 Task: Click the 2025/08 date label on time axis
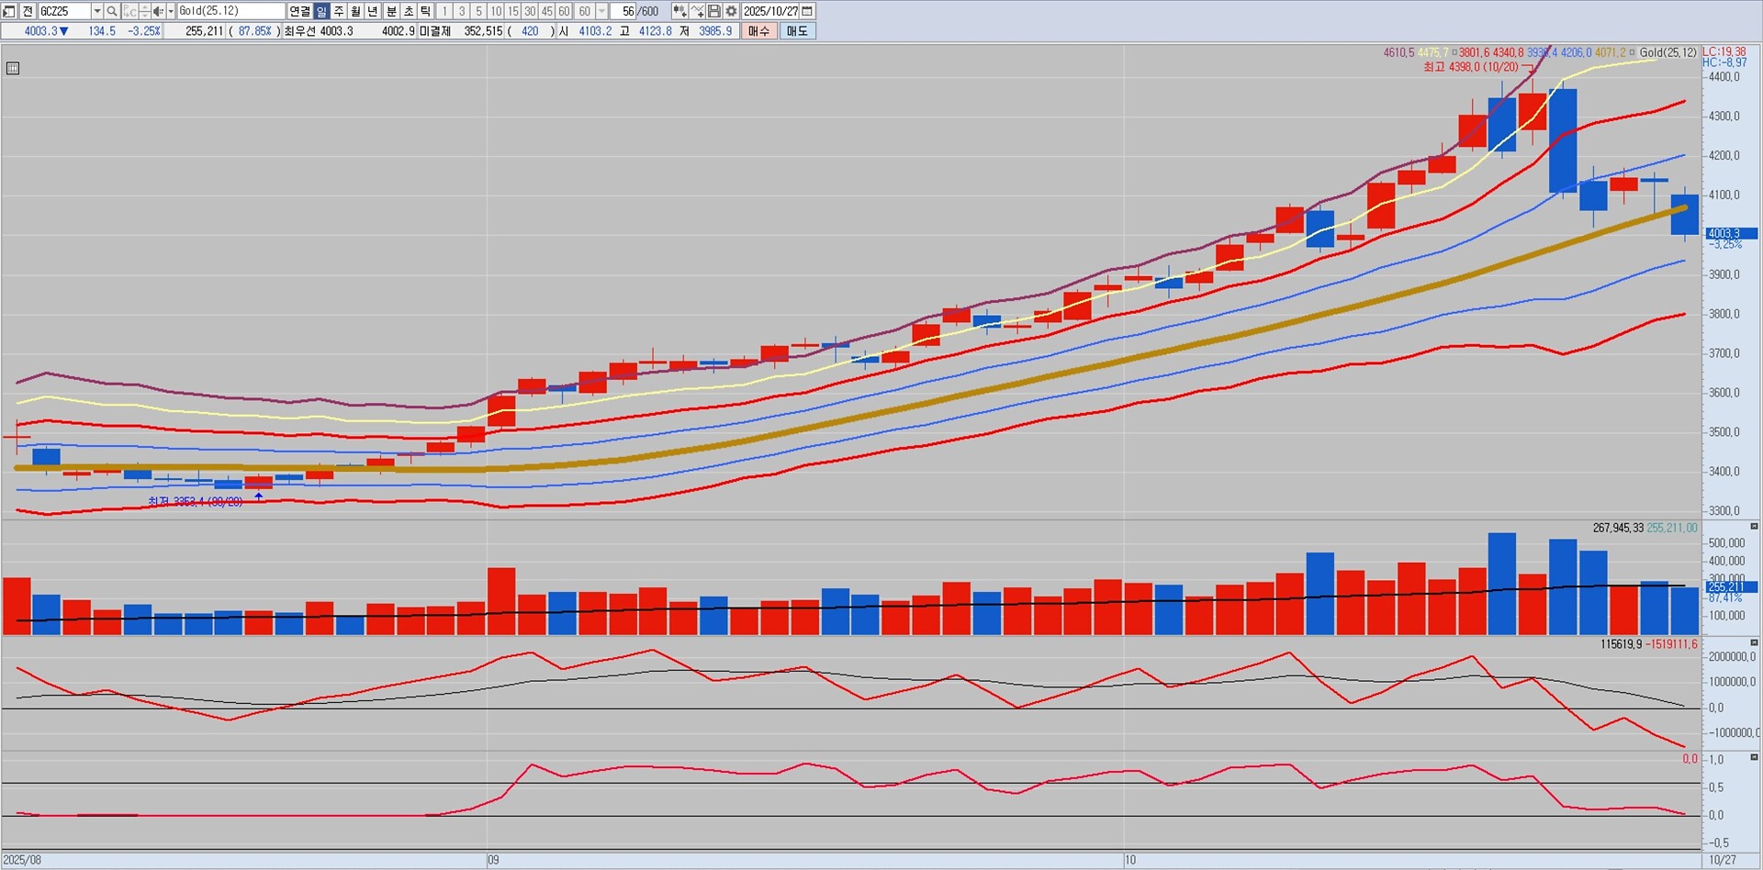23,860
